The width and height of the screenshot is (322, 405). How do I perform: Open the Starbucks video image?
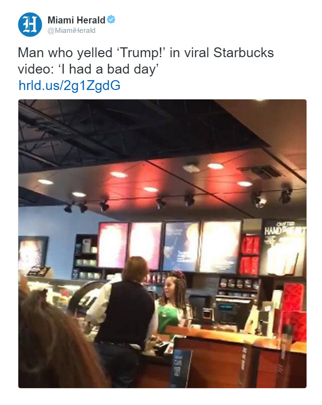tap(162, 244)
